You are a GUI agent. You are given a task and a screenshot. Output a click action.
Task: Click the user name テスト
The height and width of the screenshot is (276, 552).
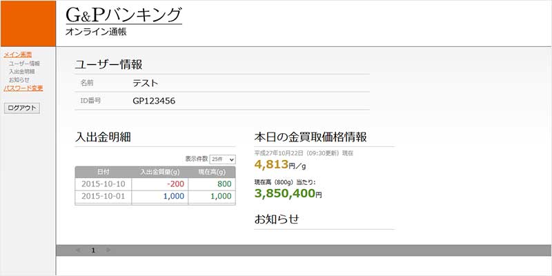click(x=146, y=83)
